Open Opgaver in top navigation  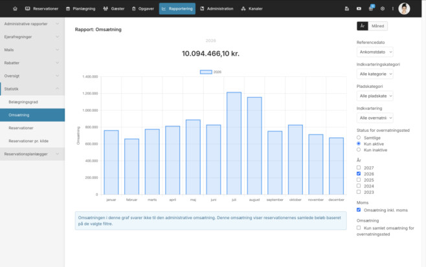[143, 8]
